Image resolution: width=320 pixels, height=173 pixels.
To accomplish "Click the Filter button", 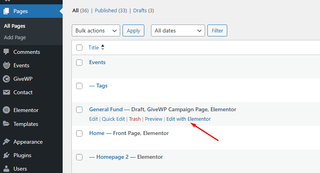I will click(x=217, y=30).
